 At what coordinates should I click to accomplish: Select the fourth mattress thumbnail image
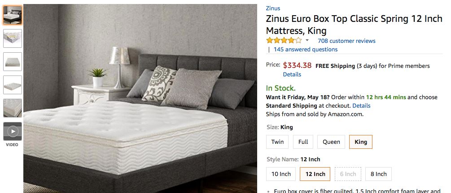click(13, 85)
